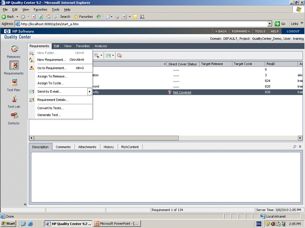
Task: Switch to the RichContent tab
Action: click(130, 147)
